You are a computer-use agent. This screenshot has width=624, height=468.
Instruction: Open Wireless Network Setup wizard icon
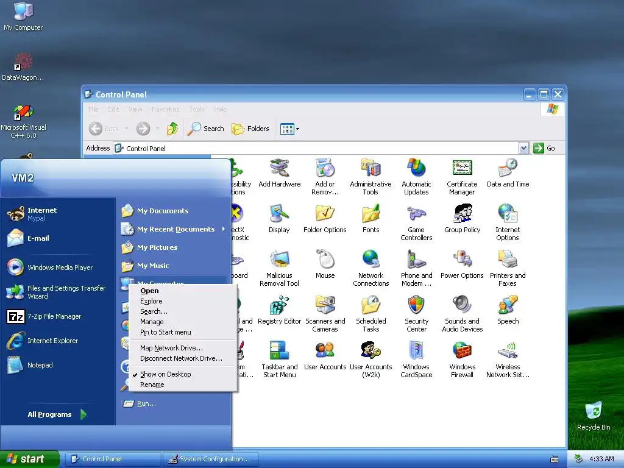click(508, 360)
